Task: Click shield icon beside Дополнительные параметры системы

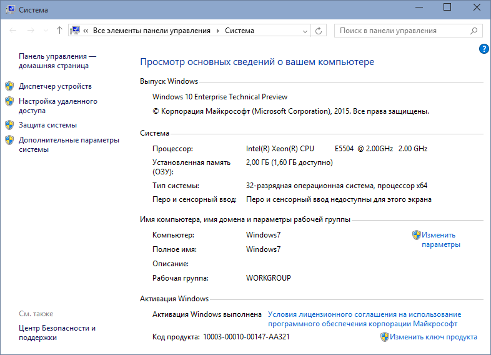Action: pyautogui.click(x=9, y=140)
